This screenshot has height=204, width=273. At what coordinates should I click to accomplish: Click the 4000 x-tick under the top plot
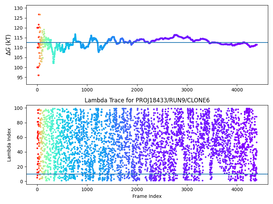pos(237,89)
